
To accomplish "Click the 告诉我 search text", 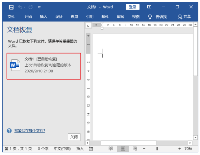I will click(x=161, y=17).
